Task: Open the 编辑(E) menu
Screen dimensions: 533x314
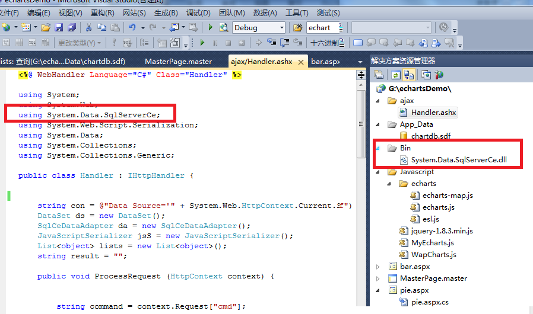Action: point(39,13)
